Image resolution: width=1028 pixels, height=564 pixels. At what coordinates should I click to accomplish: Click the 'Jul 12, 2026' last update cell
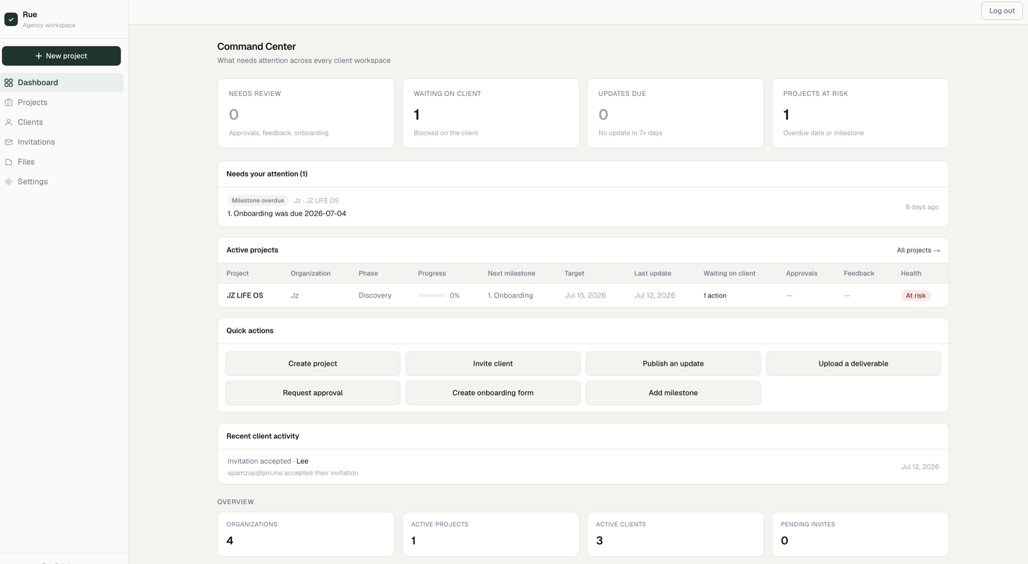654,295
